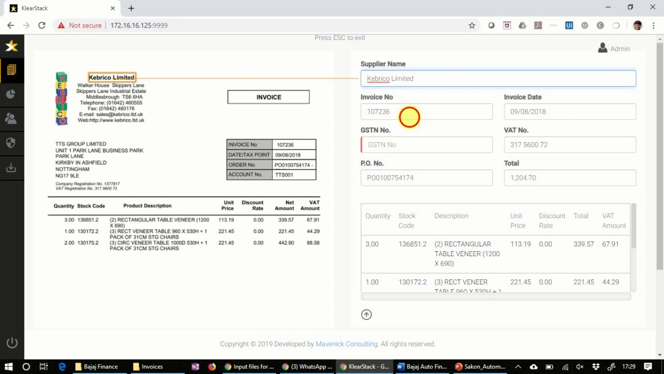664x374 pixels.
Task: Click the Supplier Name field
Action: [x=498, y=78]
